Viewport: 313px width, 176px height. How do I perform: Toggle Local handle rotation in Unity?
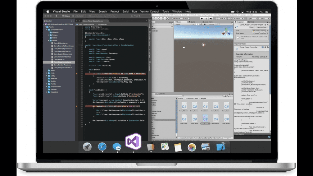pyautogui.click(x=185, y=18)
